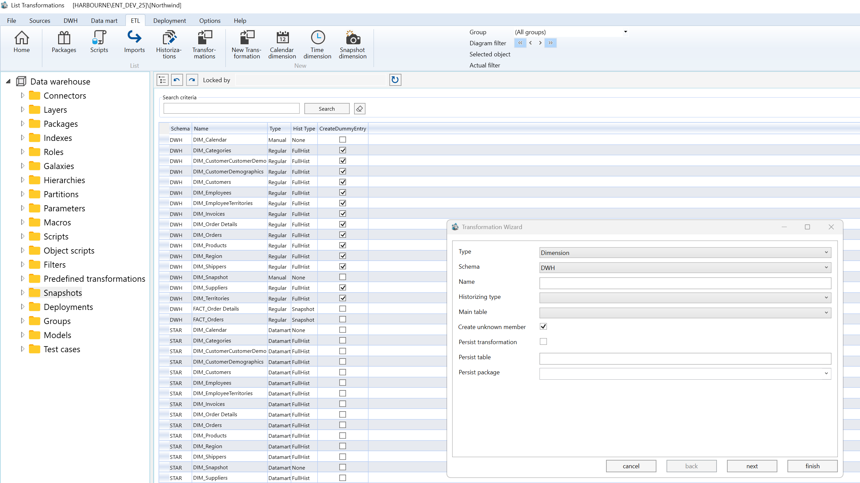Check CreateDummyEntry for DWH DIM_Snapshot
Screen dimensions: 860x483
click(343, 277)
